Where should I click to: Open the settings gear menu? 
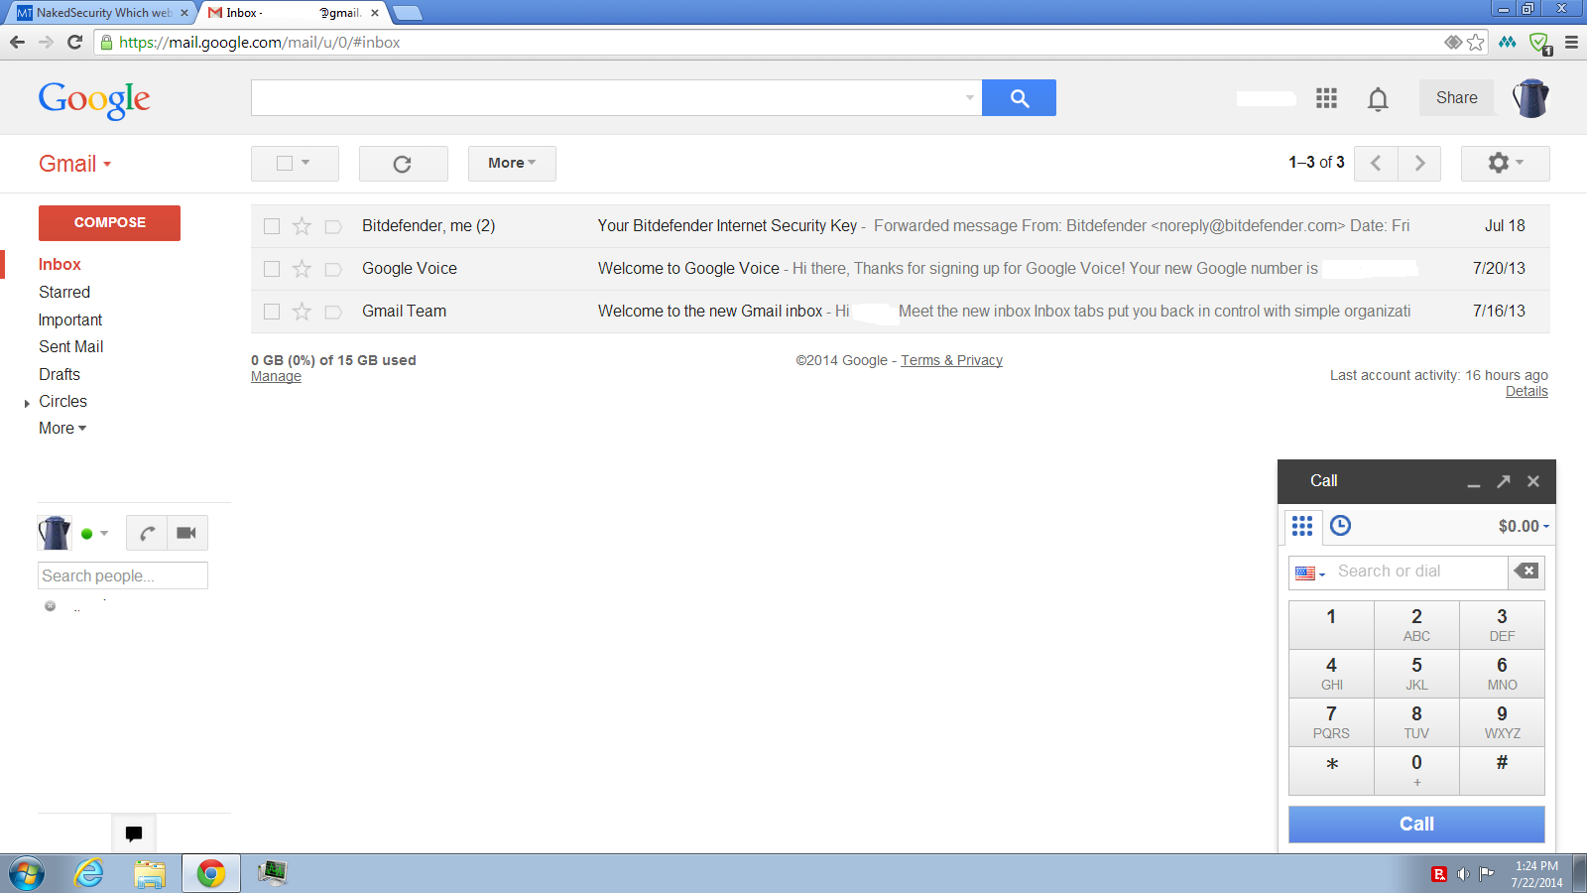coord(1505,164)
